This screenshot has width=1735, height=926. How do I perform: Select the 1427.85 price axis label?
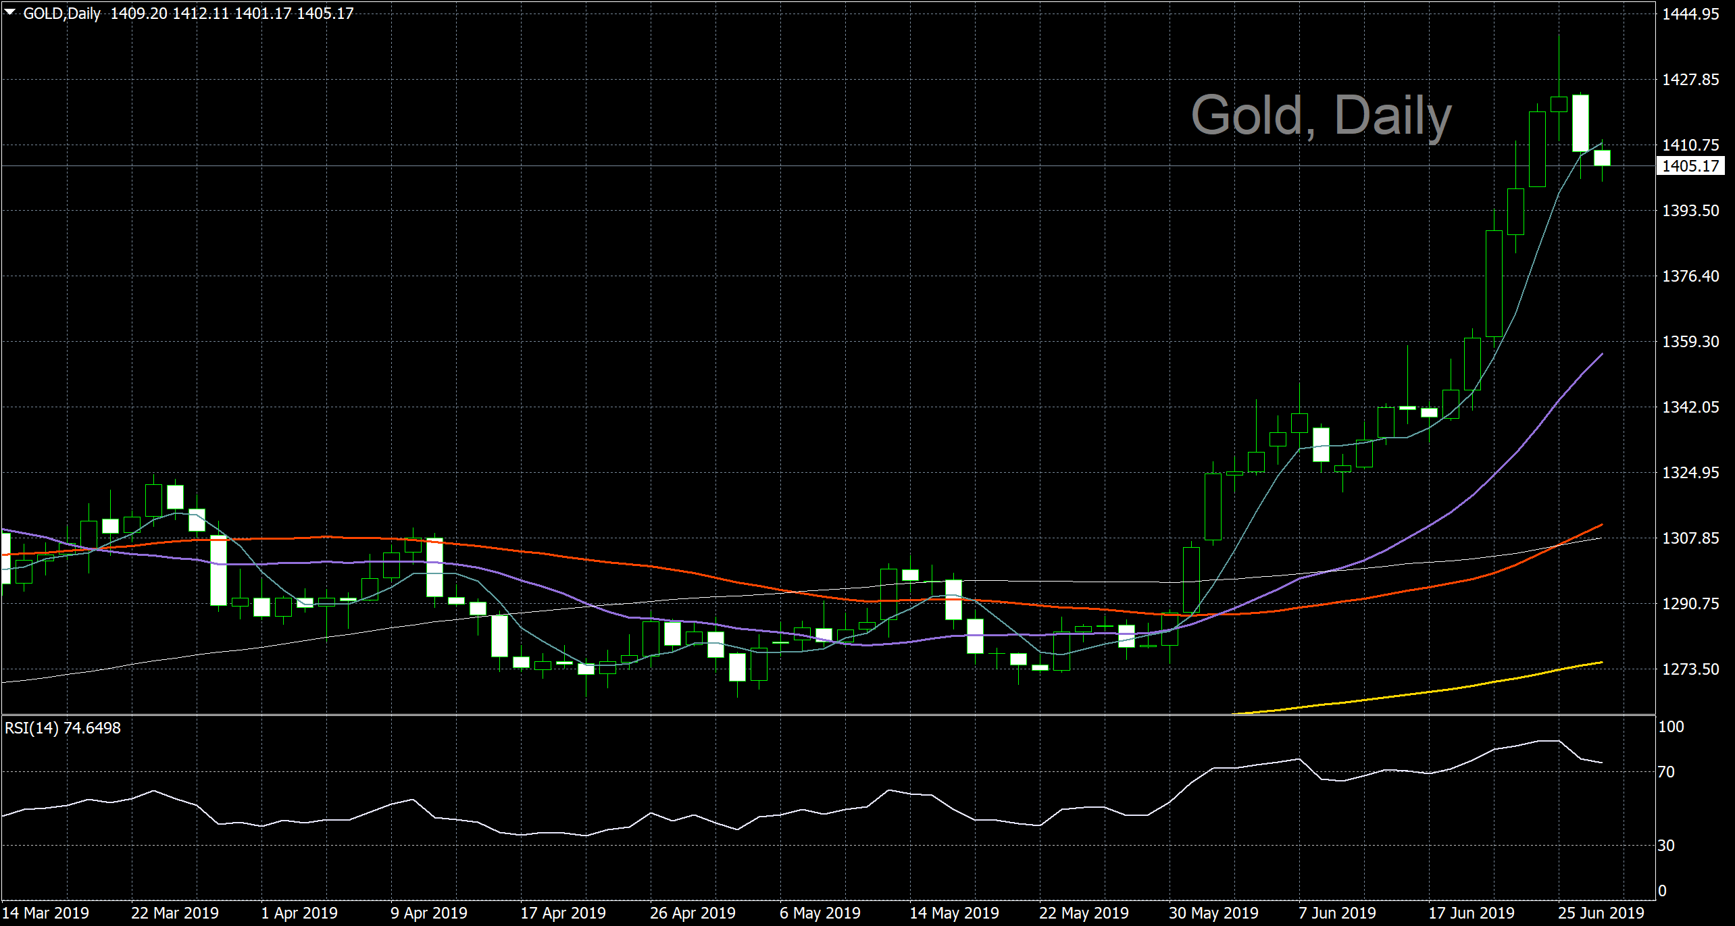point(1690,80)
